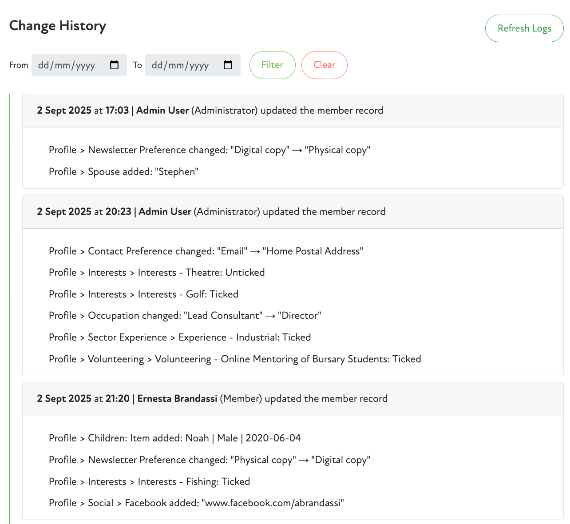Open the From date calendar picker icon
570x524 pixels.
click(x=114, y=65)
